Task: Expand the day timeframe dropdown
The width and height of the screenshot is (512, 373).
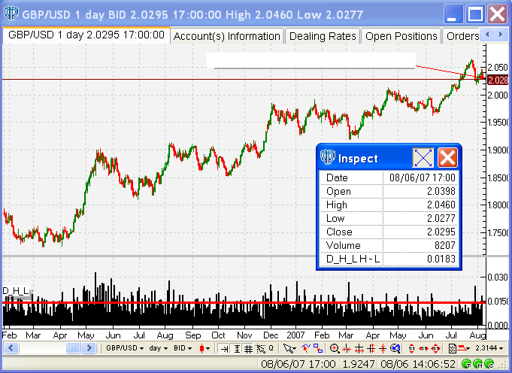Action: pyautogui.click(x=159, y=348)
